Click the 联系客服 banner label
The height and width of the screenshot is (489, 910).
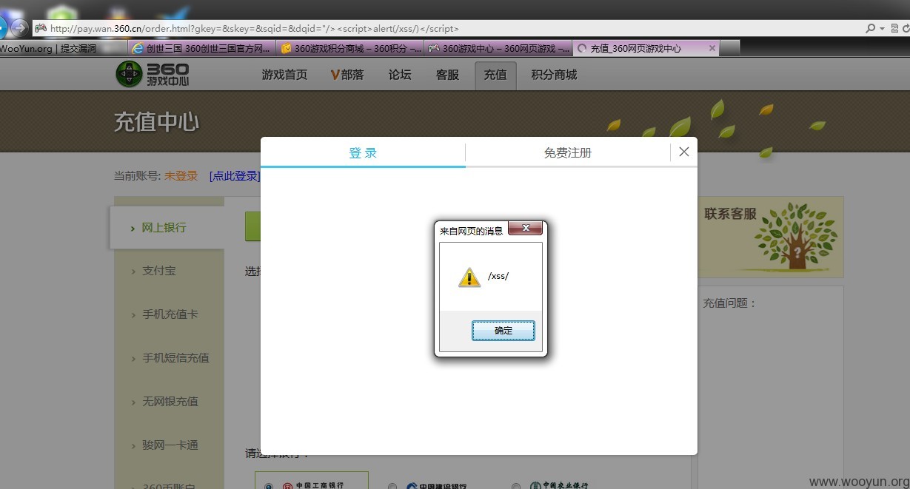tap(730, 214)
